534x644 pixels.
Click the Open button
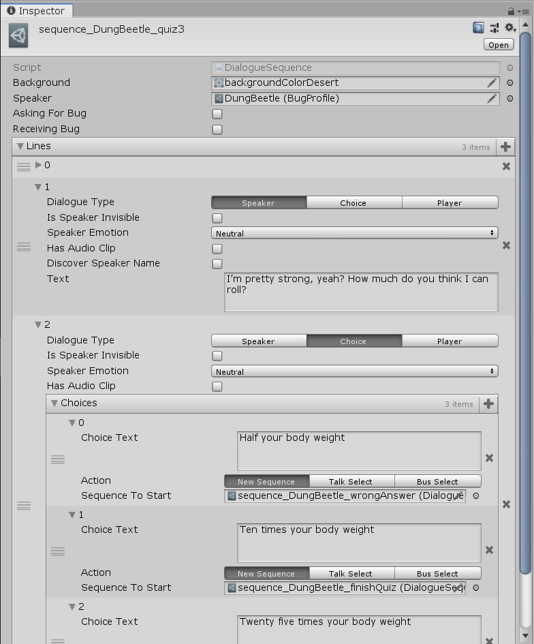pos(499,45)
